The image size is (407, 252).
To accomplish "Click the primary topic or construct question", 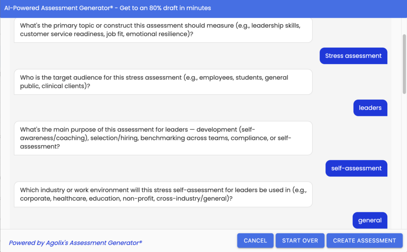I will (163, 30).
